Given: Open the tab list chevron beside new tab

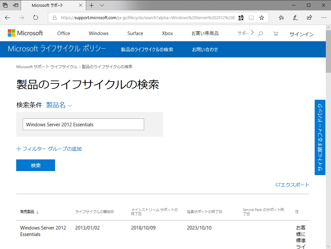Looking at the screenshot, I should (x=102, y=5).
